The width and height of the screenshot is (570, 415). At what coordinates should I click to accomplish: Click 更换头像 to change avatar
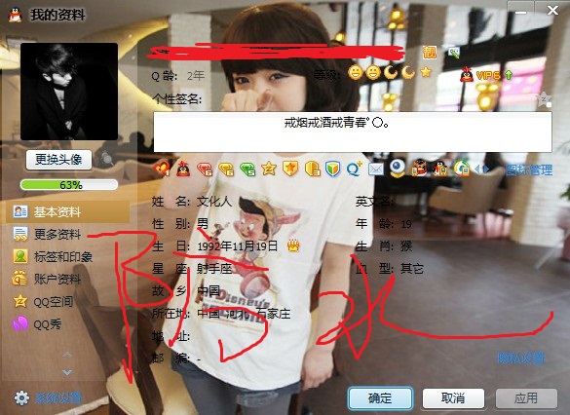(58, 159)
